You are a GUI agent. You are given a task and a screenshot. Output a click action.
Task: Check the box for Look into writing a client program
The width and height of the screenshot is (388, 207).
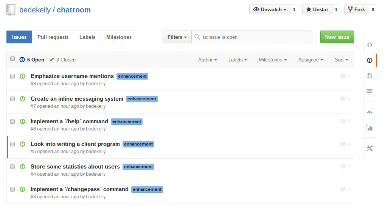coord(12,144)
